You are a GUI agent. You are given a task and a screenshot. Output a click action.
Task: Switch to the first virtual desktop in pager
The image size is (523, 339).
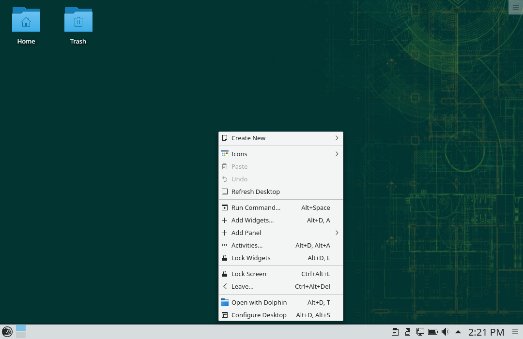21,328
